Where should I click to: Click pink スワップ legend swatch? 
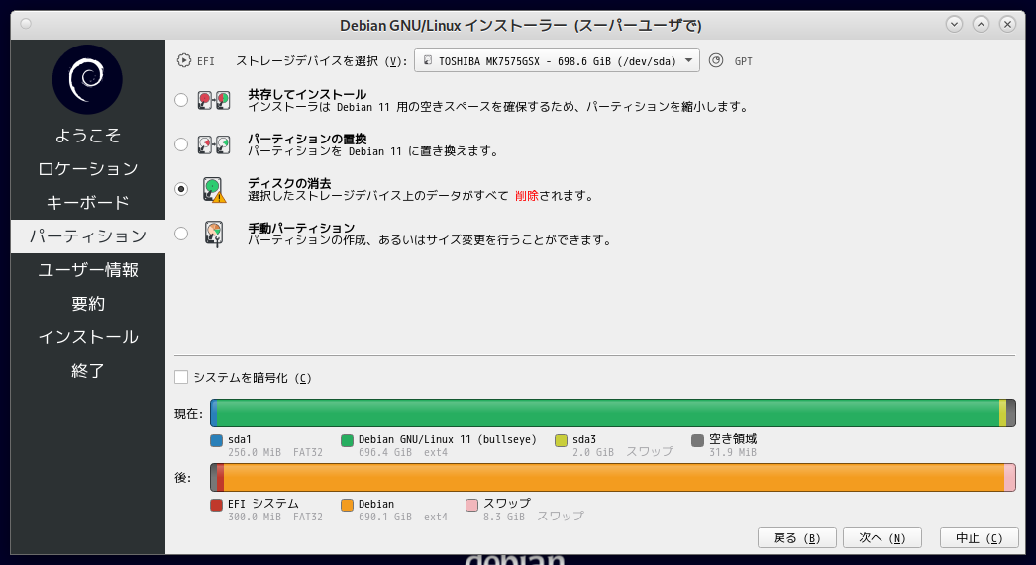pos(471,505)
